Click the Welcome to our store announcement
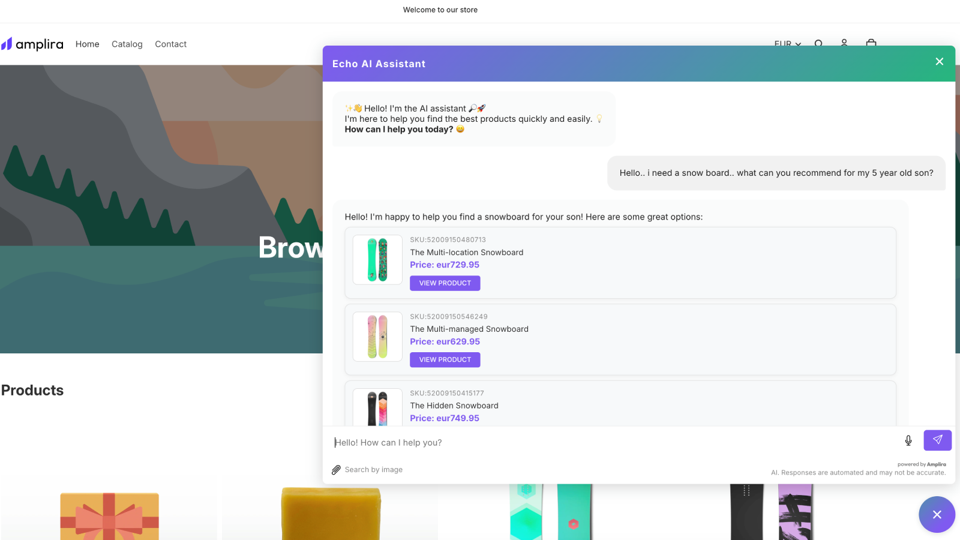This screenshot has width=960, height=540. click(x=440, y=10)
